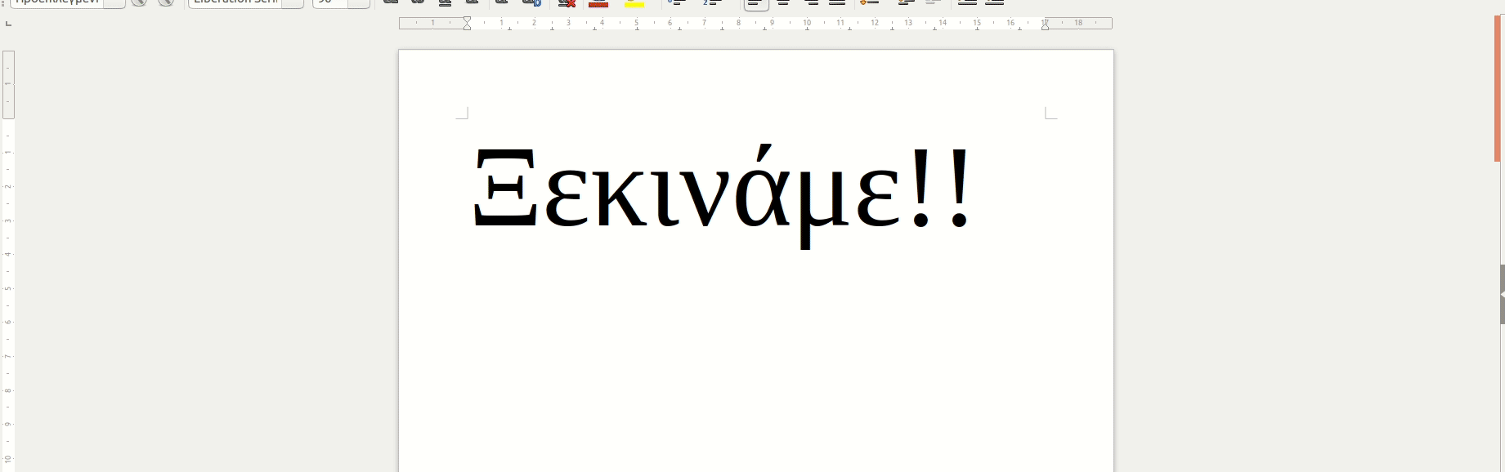This screenshot has width=1505, height=472.
Task: Open the font size drop-down
Action: (x=359, y=2)
